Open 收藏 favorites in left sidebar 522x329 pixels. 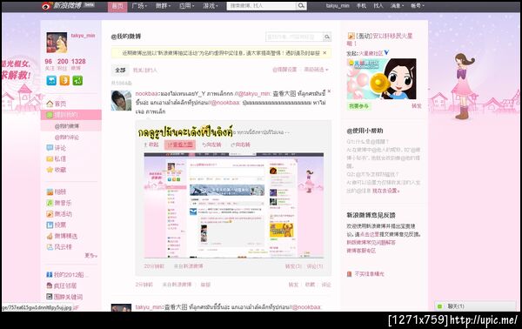pos(56,170)
